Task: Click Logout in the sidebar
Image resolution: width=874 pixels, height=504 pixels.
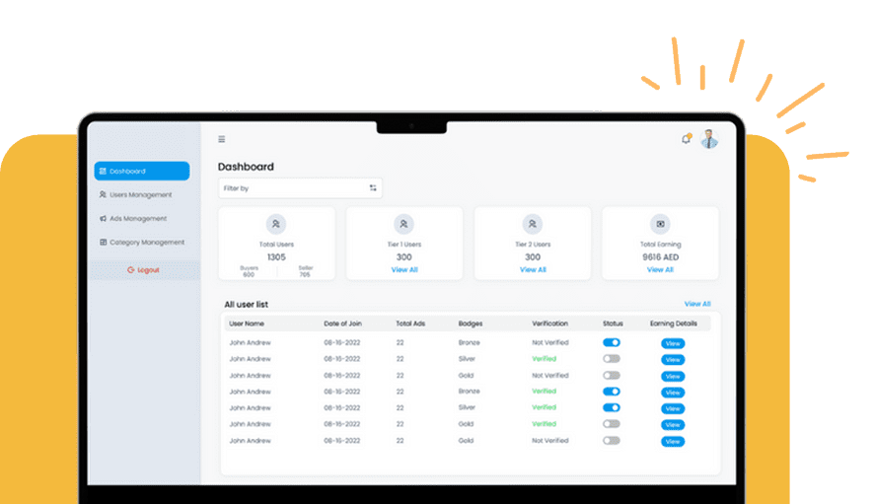Action: point(143,270)
